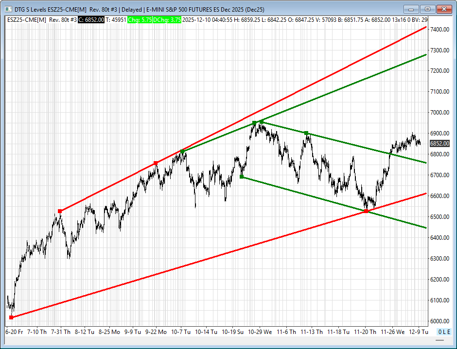Click green anchor point at 10-7 high
Image resolution: width=457 pixels, height=349 pixels.
(182, 151)
